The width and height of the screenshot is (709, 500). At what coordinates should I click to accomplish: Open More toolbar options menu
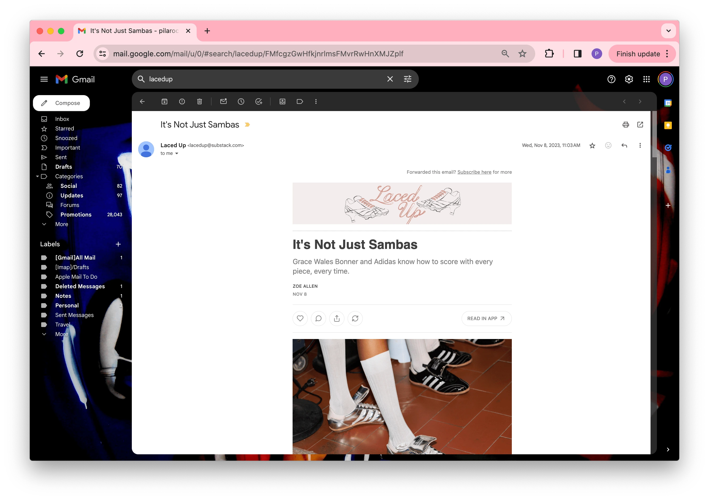316,101
